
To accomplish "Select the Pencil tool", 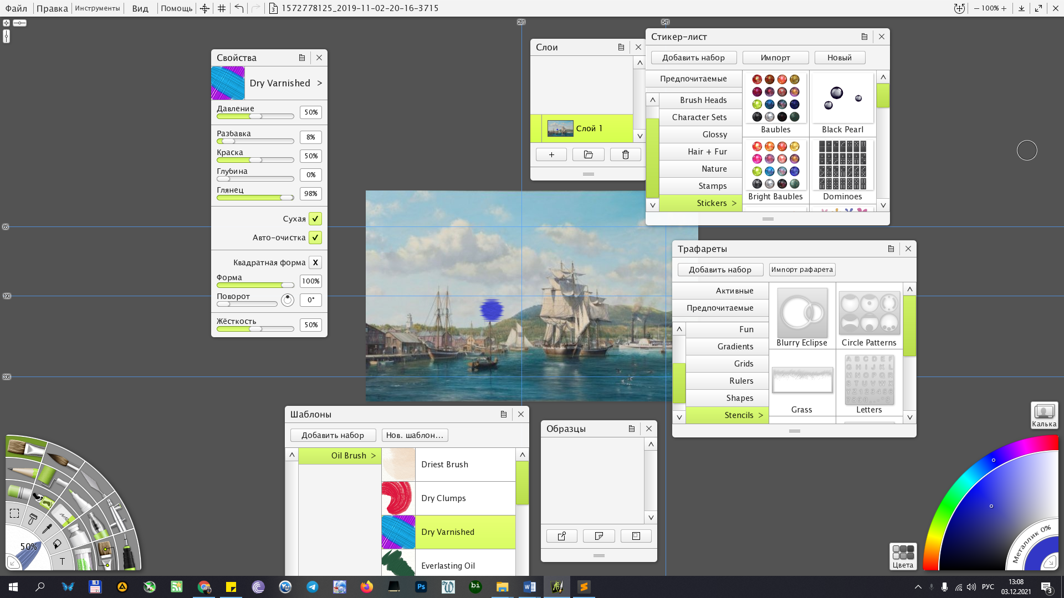I will (22, 472).
